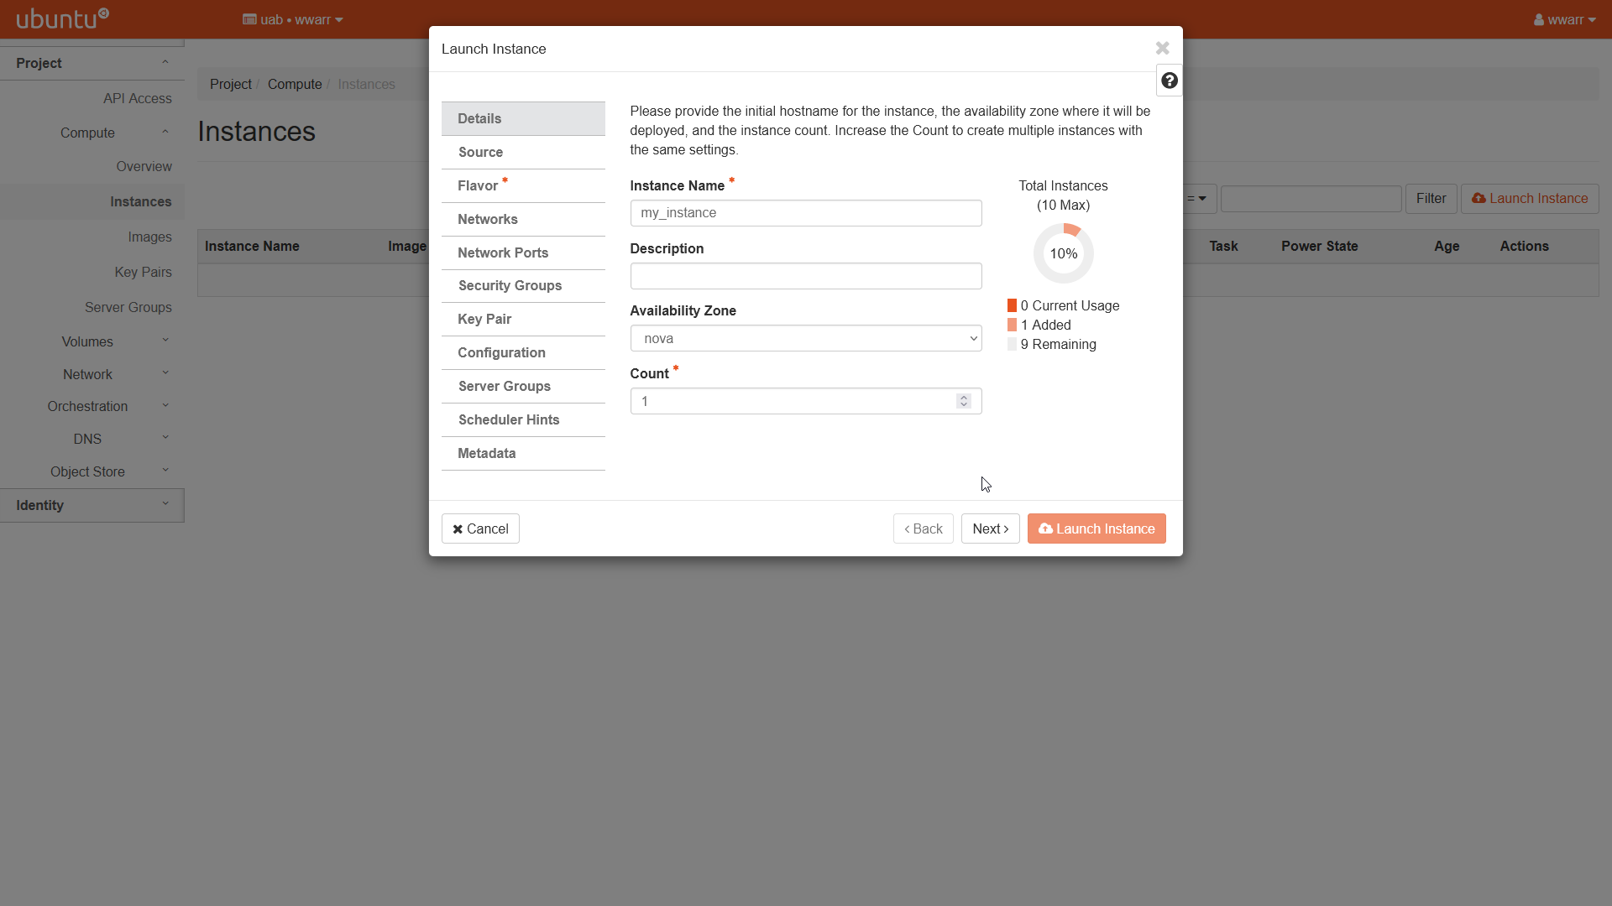This screenshot has width=1612, height=906.
Task: Switch to the Network Ports tab
Action: coord(523,253)
